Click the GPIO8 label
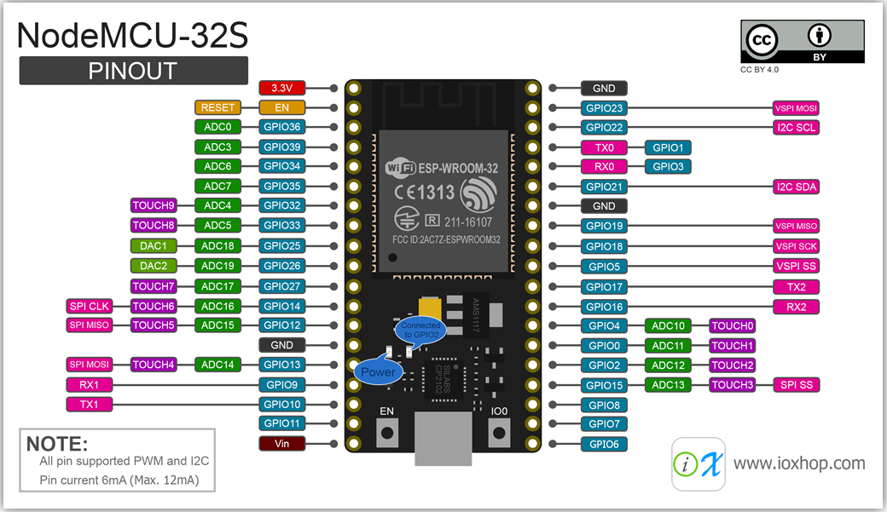 tap(604, 406)
